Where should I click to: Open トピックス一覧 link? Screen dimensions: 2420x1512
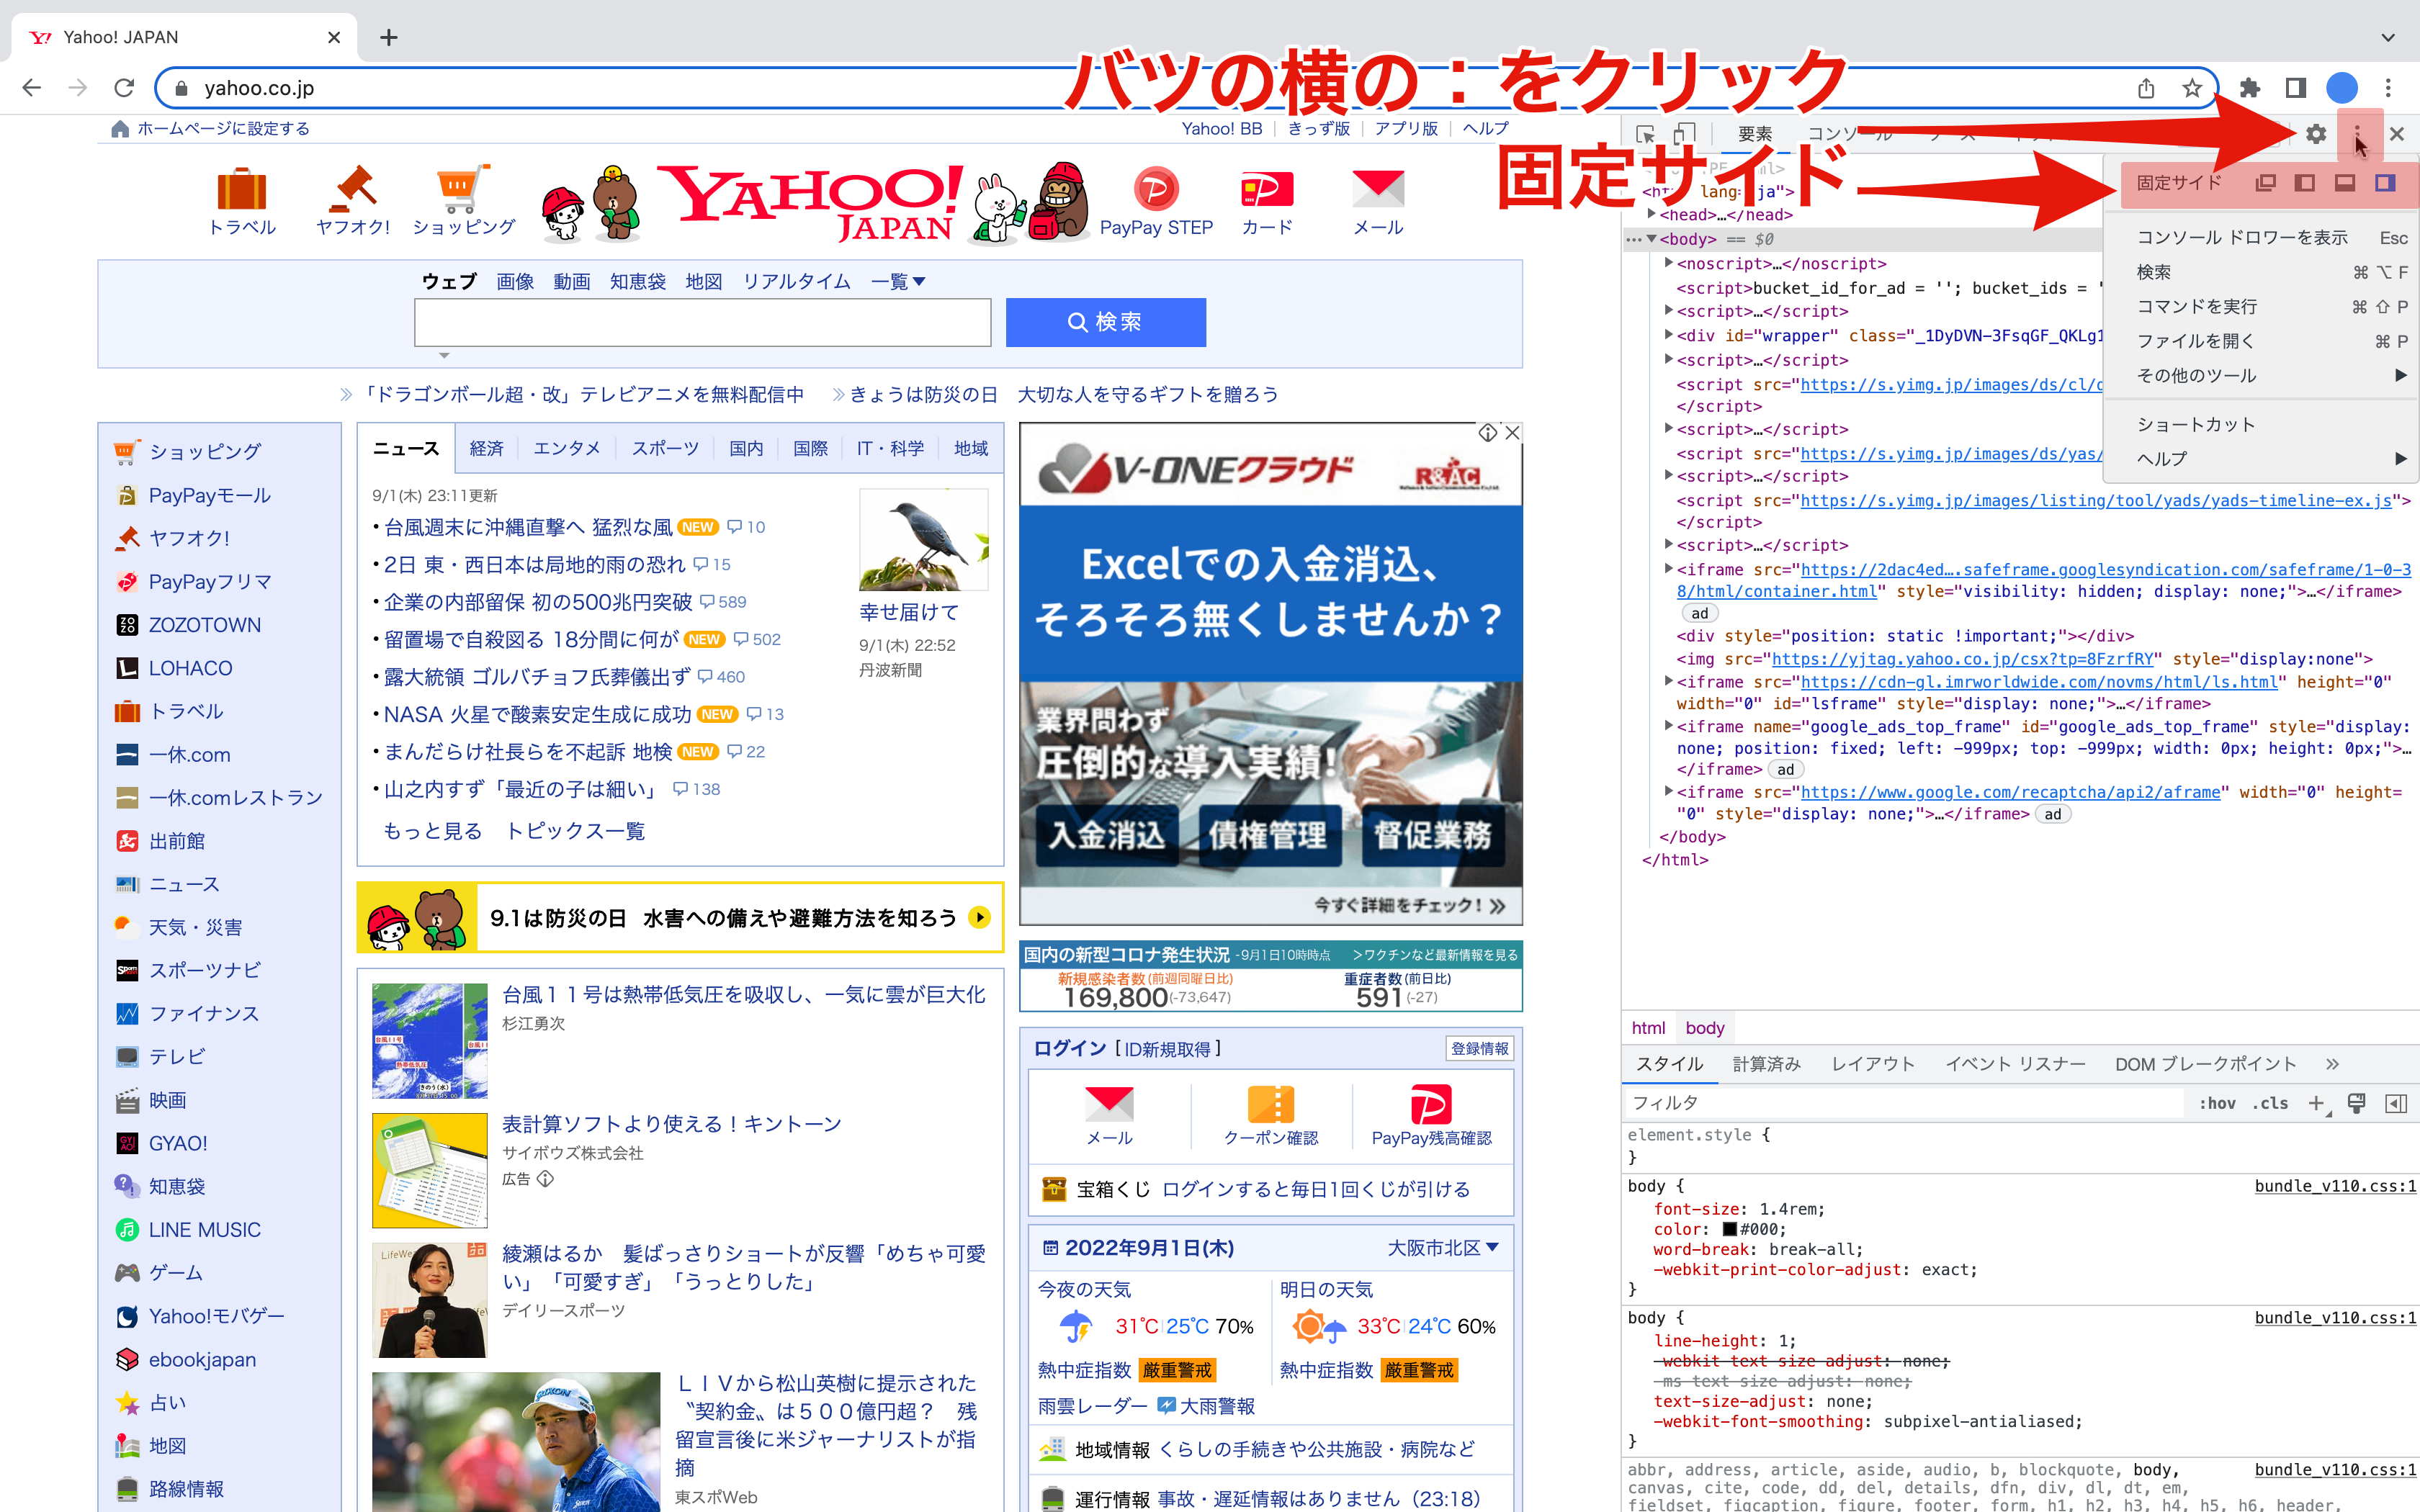575,831
